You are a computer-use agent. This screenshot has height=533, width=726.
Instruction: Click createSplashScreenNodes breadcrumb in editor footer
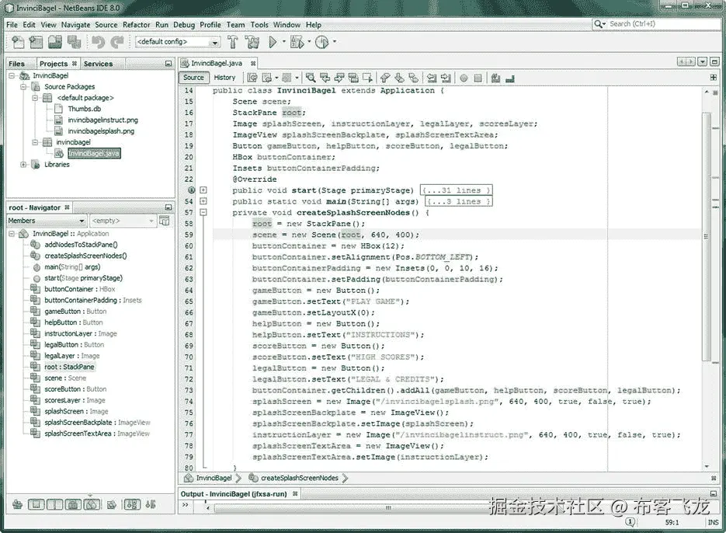click(299, 478)
